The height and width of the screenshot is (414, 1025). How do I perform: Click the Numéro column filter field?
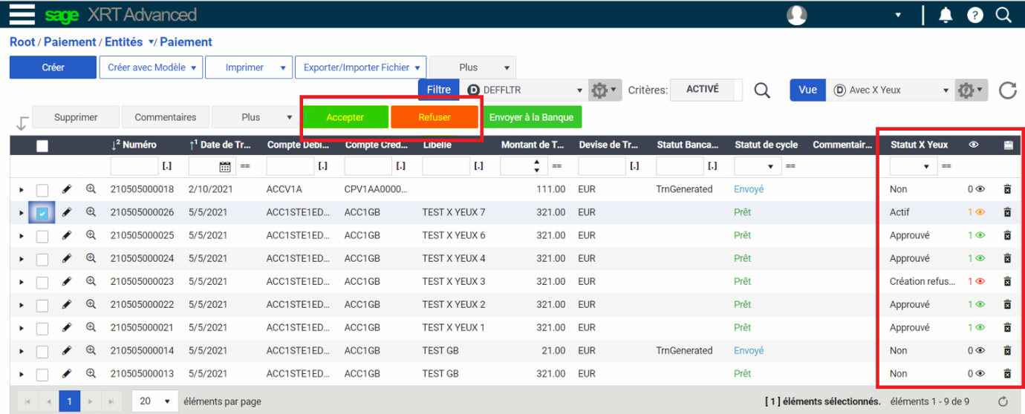[x=134, y=166]
